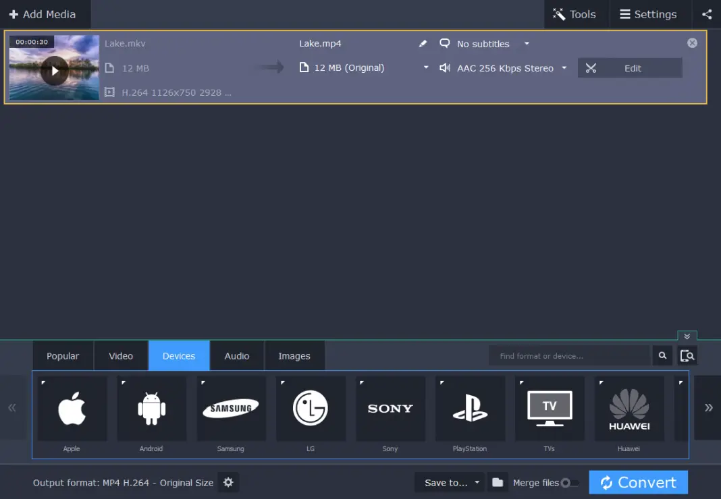Switch to the Audio tab

[237, 355]
